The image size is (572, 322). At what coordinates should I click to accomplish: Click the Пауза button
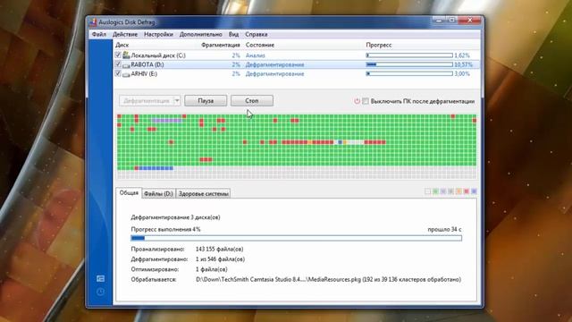tap(206, 101)
